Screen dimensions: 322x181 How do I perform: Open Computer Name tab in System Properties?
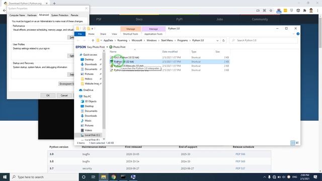tap(17, 15)
